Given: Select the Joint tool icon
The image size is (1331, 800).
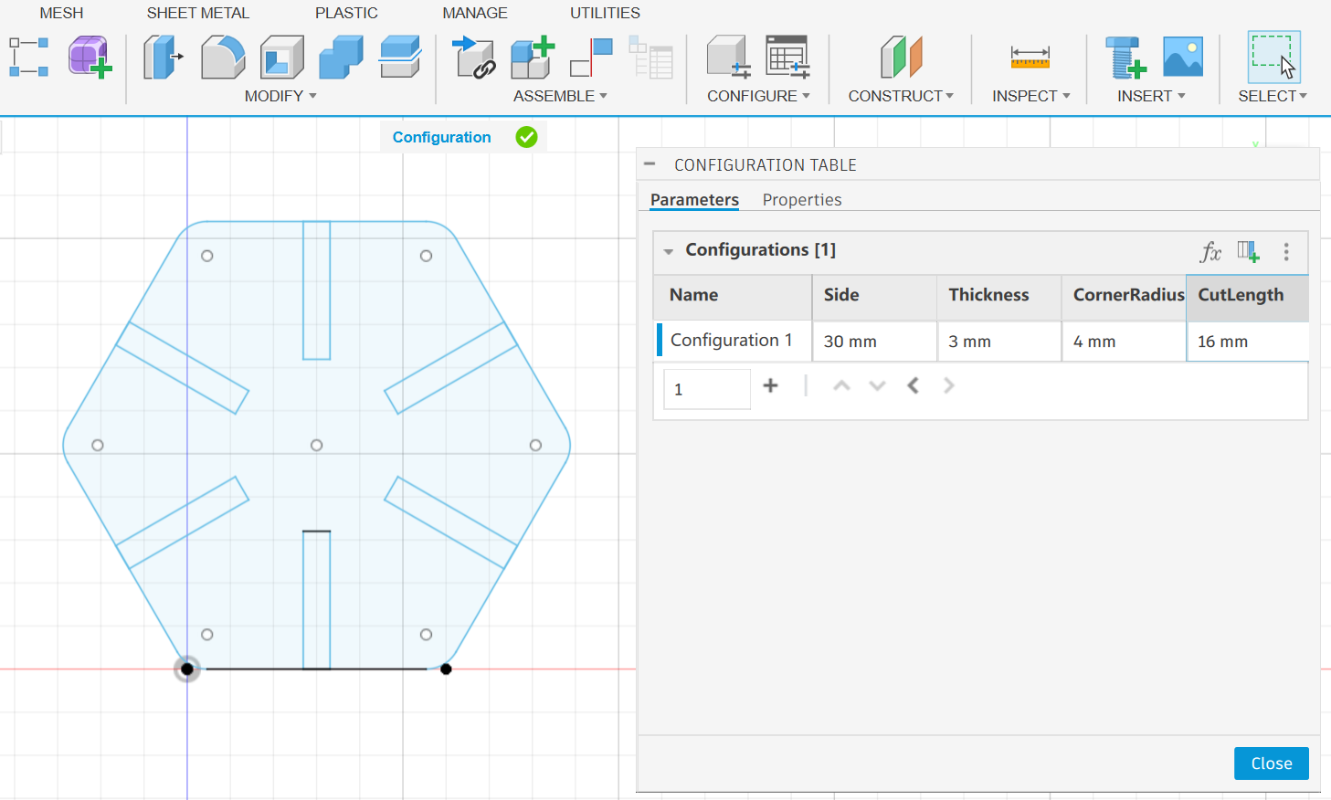Looking at the screenshot, I should [591, 57].
